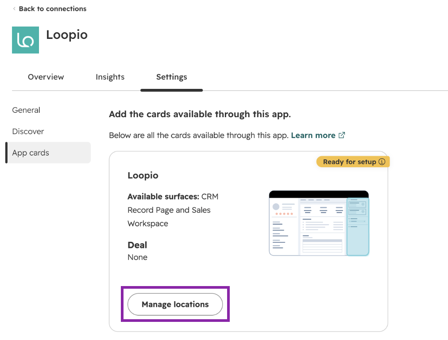Click the Loopio app logo
Image resolution: width=448 pixels, height=340 pixels.
(25, 40)
